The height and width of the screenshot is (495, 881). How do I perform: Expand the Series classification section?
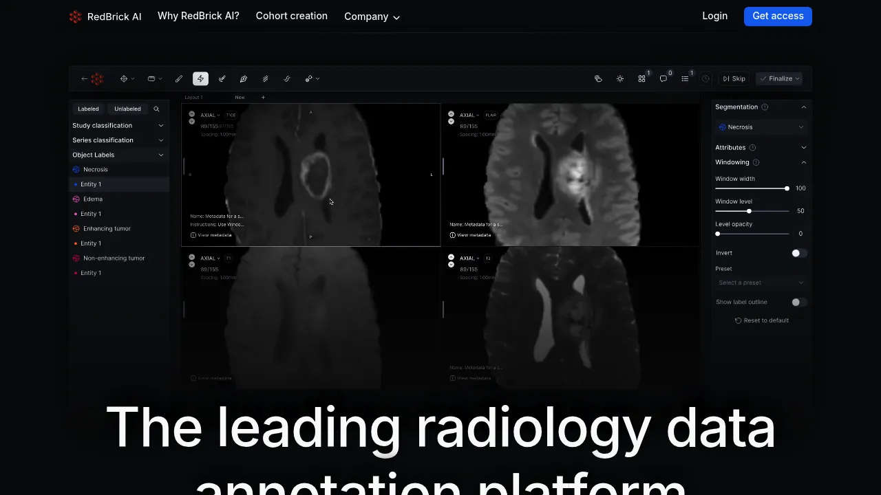coord(118,140)
